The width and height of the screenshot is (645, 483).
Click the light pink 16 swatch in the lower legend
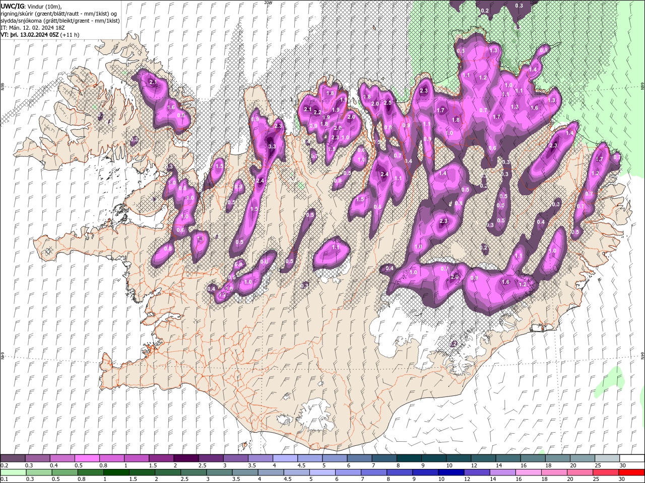point(528,472)
